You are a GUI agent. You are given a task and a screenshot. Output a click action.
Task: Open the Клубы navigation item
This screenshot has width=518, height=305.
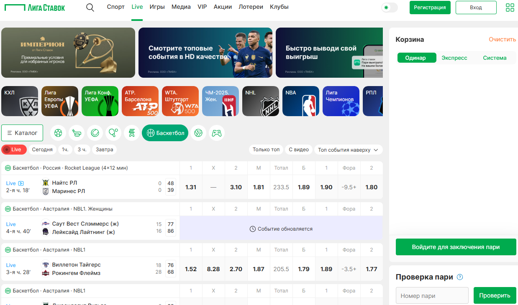point(279,7)
